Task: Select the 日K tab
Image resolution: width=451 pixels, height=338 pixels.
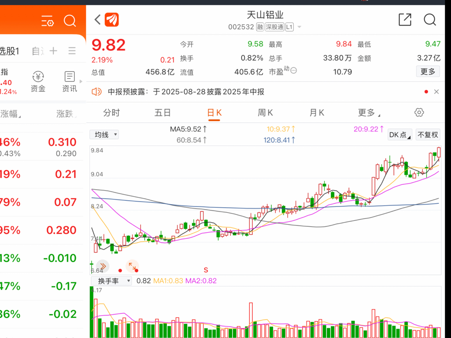Action: [214, 113]
